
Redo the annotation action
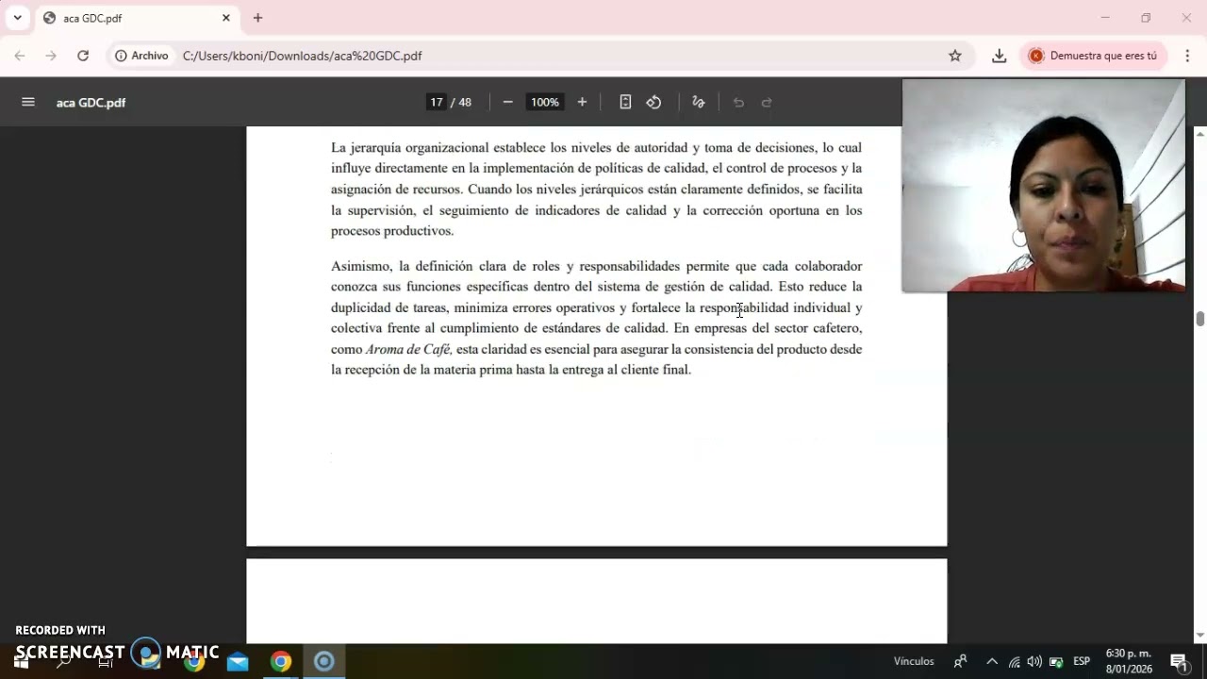pyautogui.click(x=767, y=102)
